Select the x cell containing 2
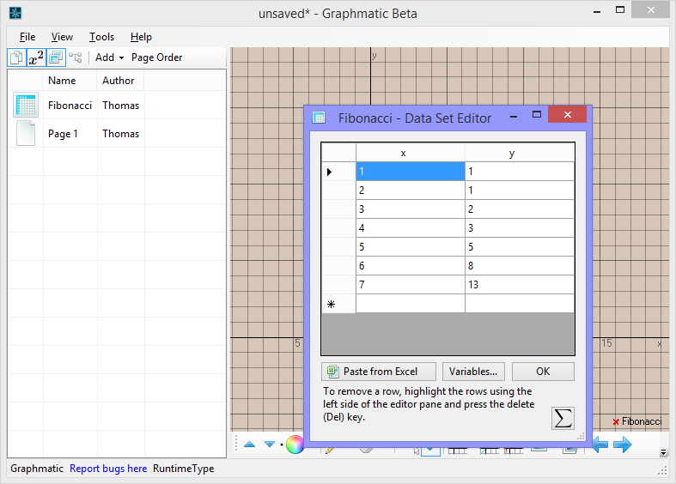Viewport: 676px width, 484px height. (411, 191)
